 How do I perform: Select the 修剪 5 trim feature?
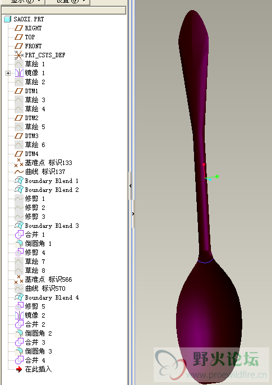(30, 306)
